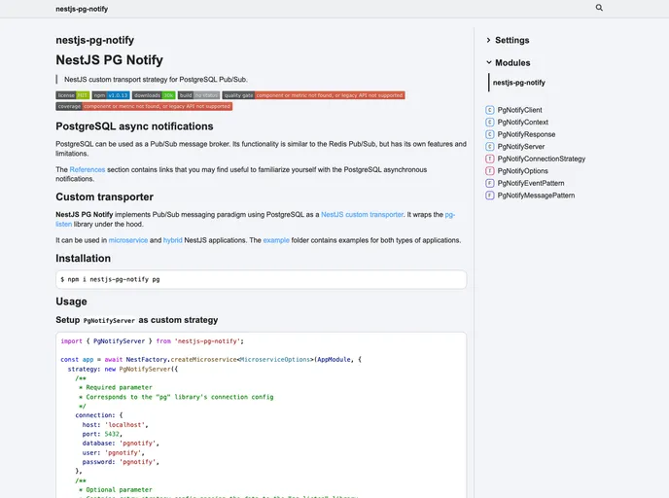The image size is (669, 498).
Task: Collapse the Modules section chevron
Action: pyautogui.click(x=489, y=62)
